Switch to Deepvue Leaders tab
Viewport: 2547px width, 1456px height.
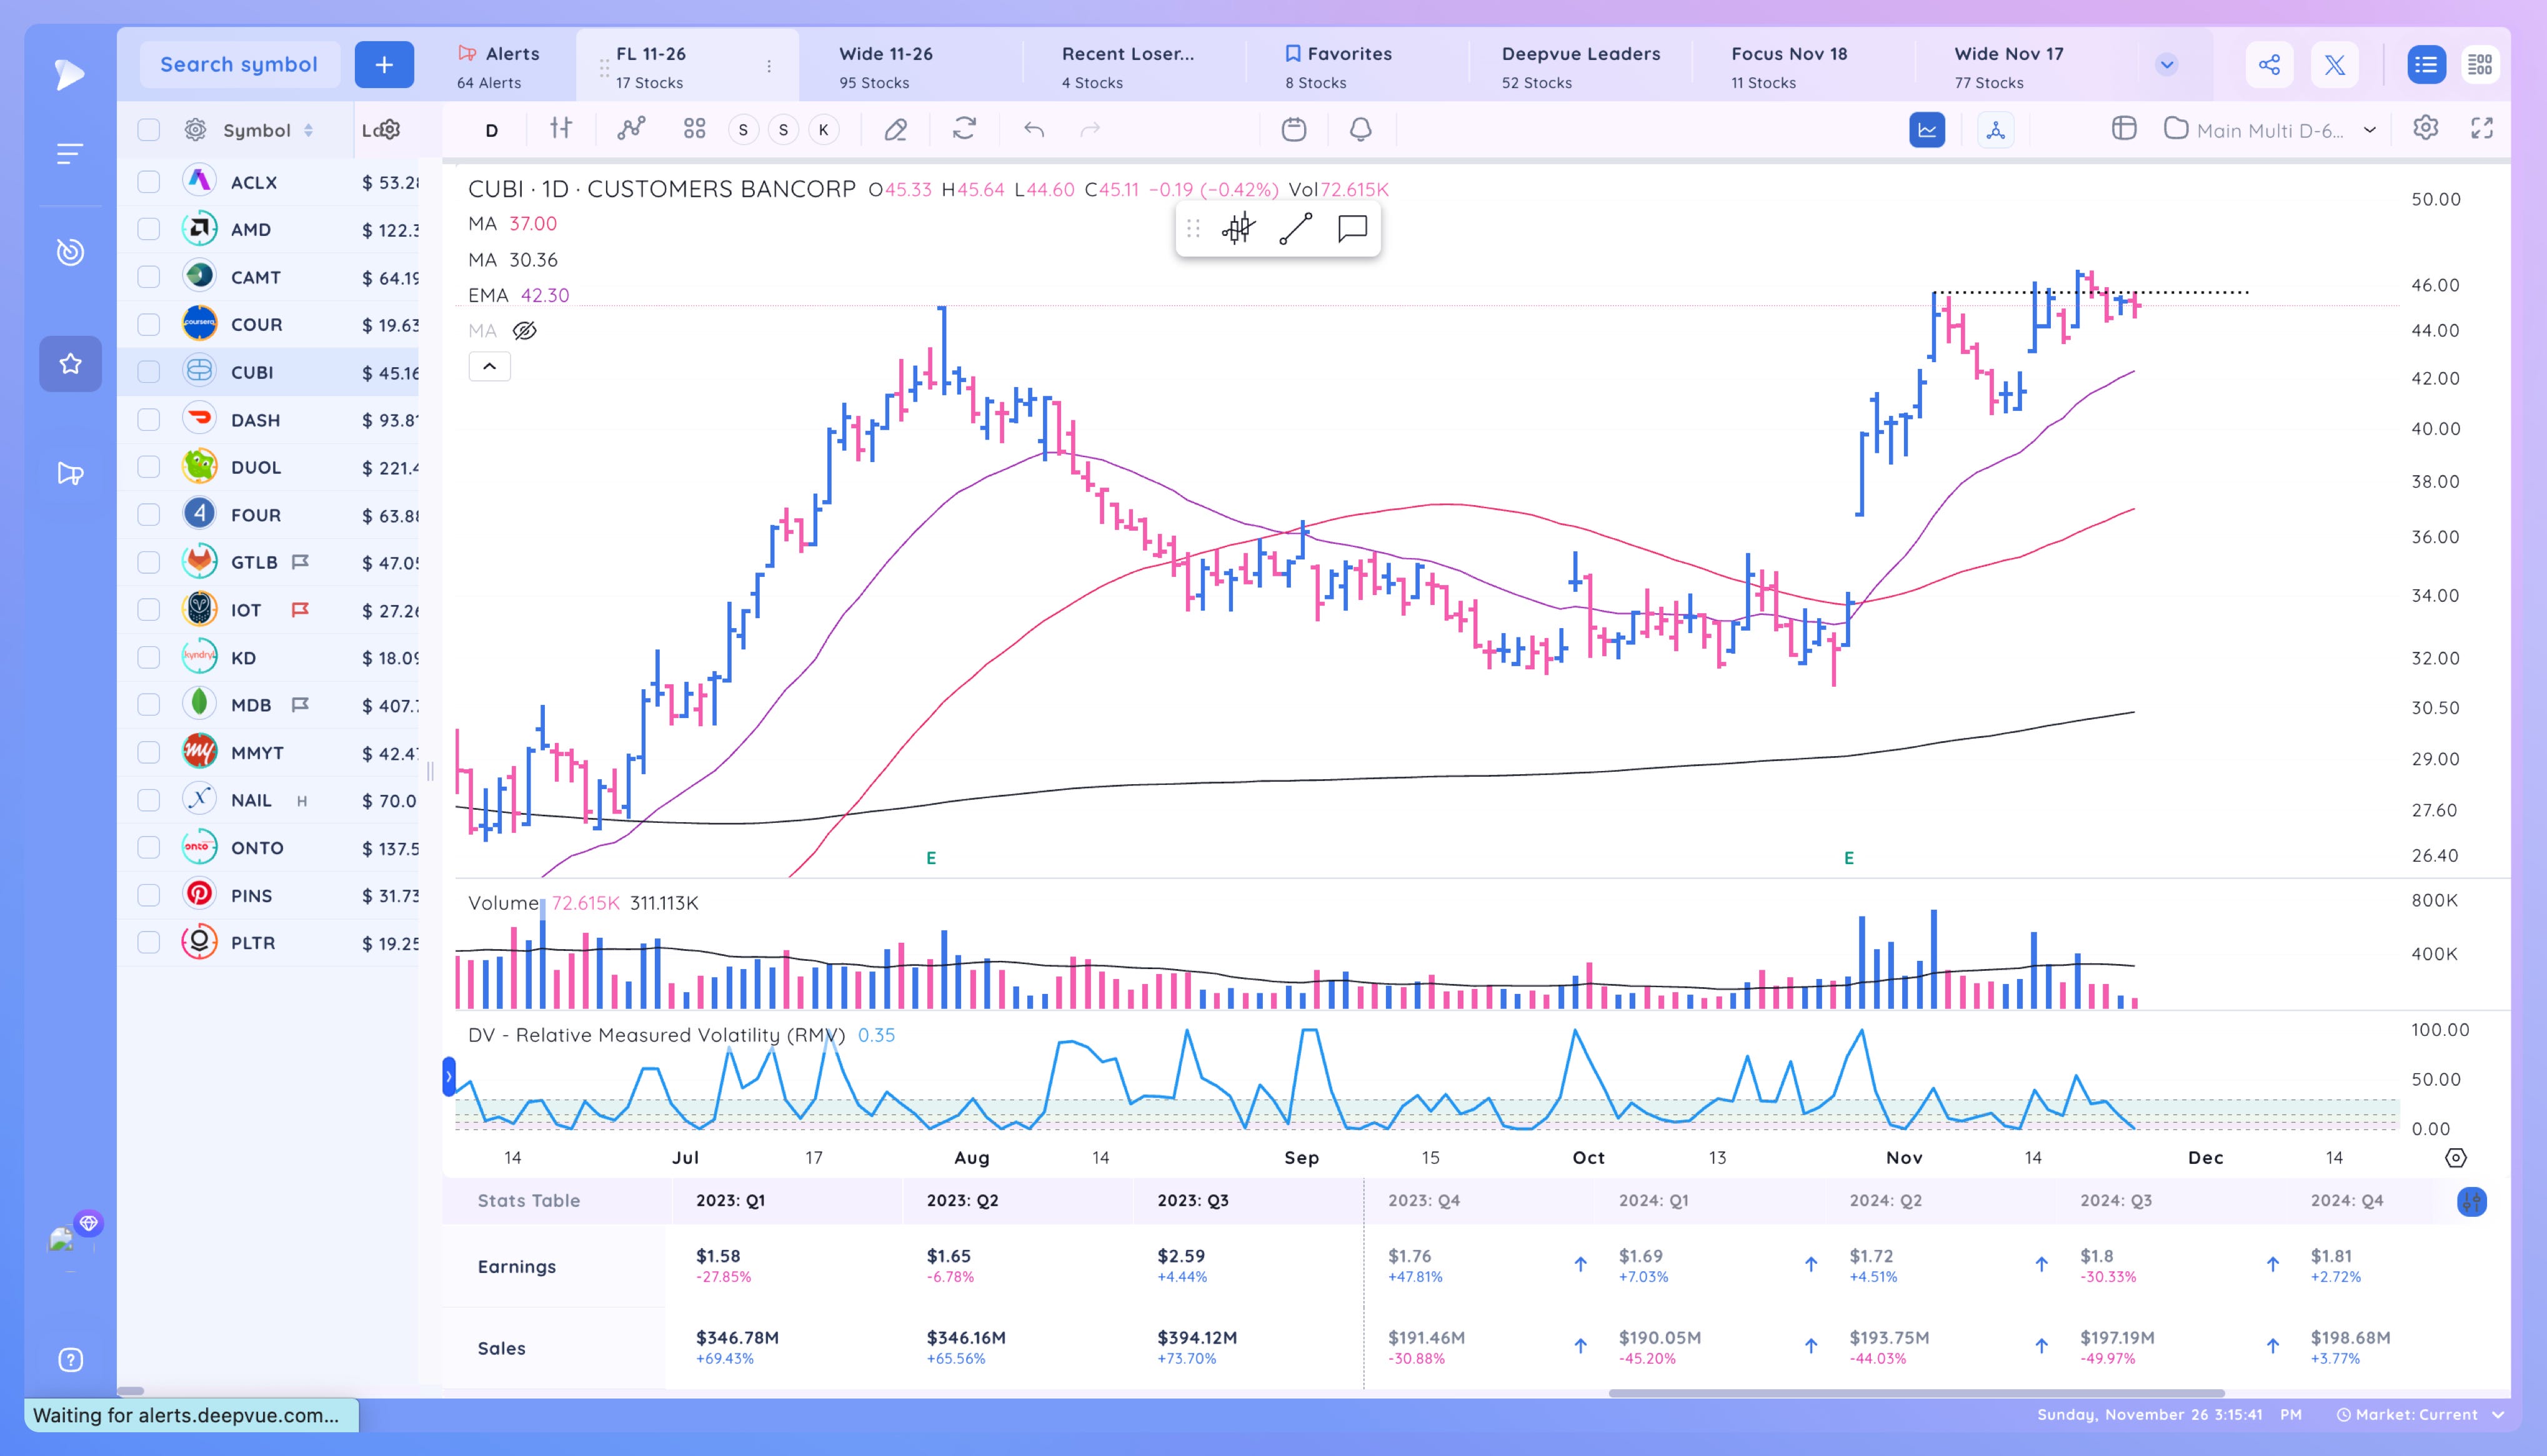point(1580,66)
